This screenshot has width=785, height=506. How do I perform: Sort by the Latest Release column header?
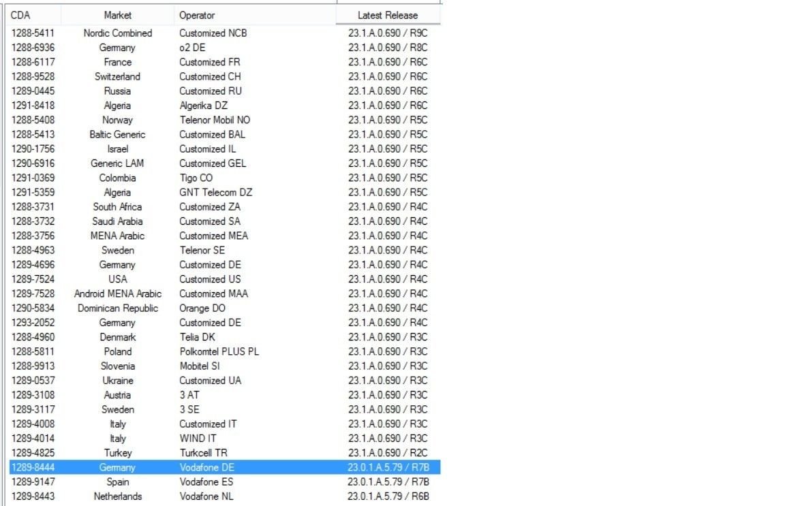388,15
